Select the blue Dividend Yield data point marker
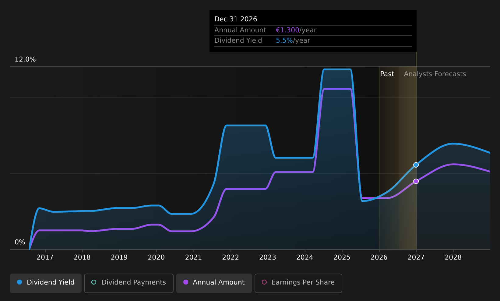 [x=416, y=165]
